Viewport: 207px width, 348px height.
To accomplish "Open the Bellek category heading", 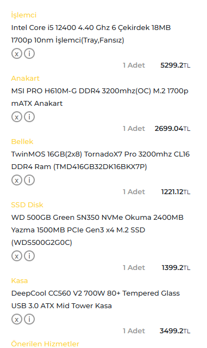I will pos(22,142).
